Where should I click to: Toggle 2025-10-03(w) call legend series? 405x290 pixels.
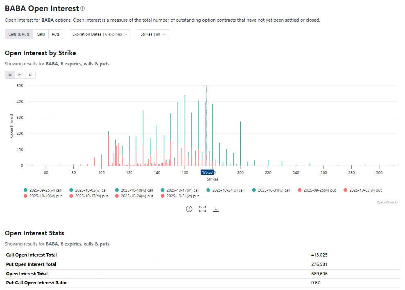[x=88, y=190]
